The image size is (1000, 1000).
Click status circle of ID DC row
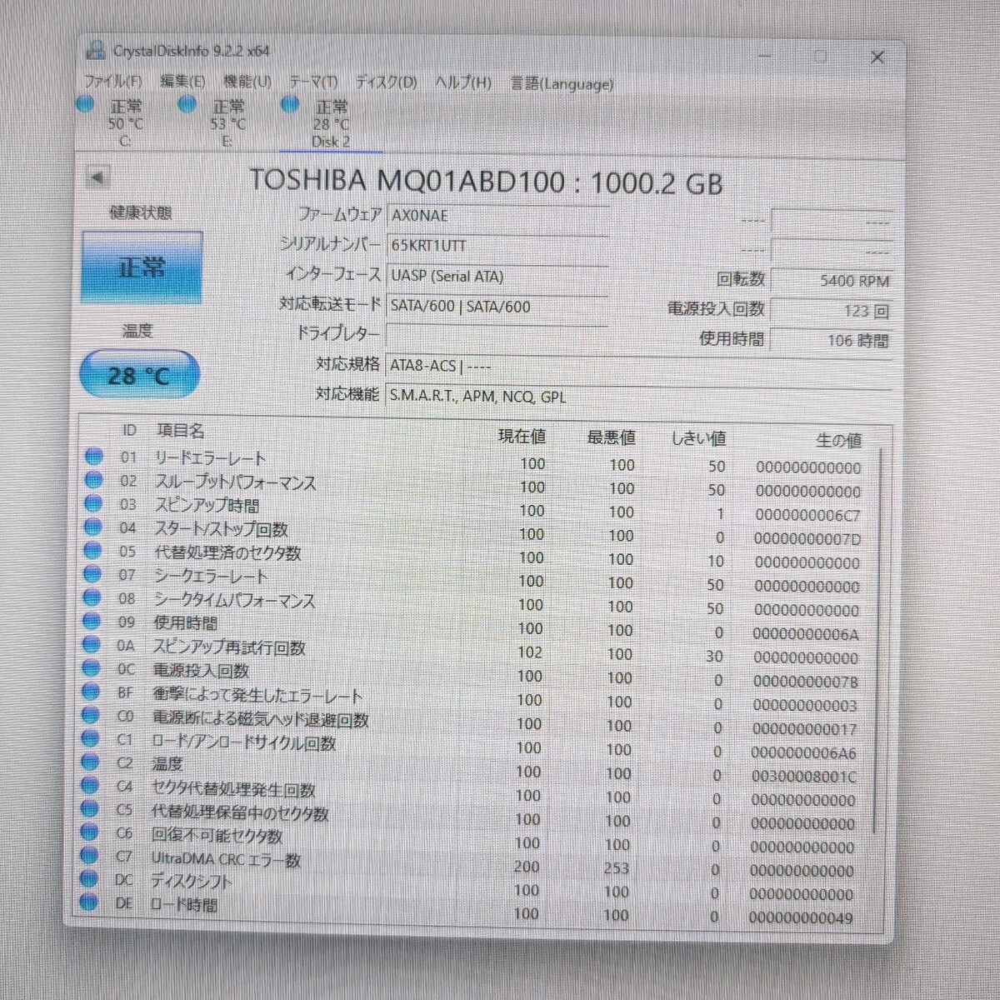89,878
